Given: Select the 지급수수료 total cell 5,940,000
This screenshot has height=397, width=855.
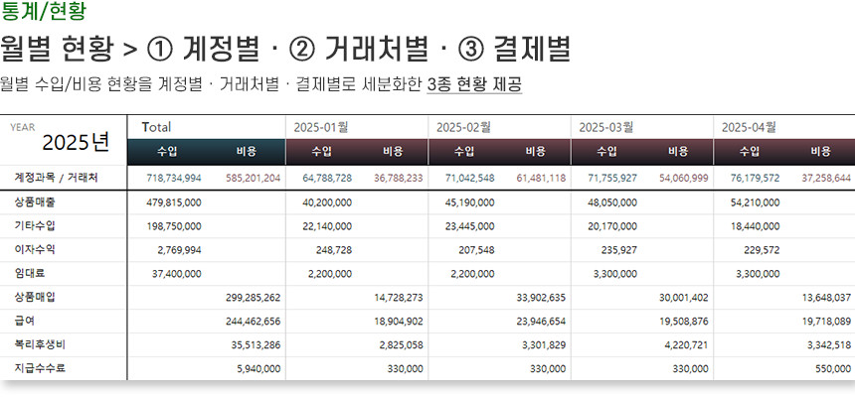Looking at the screenshot, I should pos(257,368).
